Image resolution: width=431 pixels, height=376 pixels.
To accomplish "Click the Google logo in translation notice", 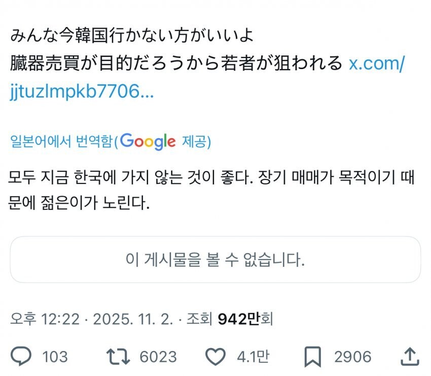I will 148,141.
